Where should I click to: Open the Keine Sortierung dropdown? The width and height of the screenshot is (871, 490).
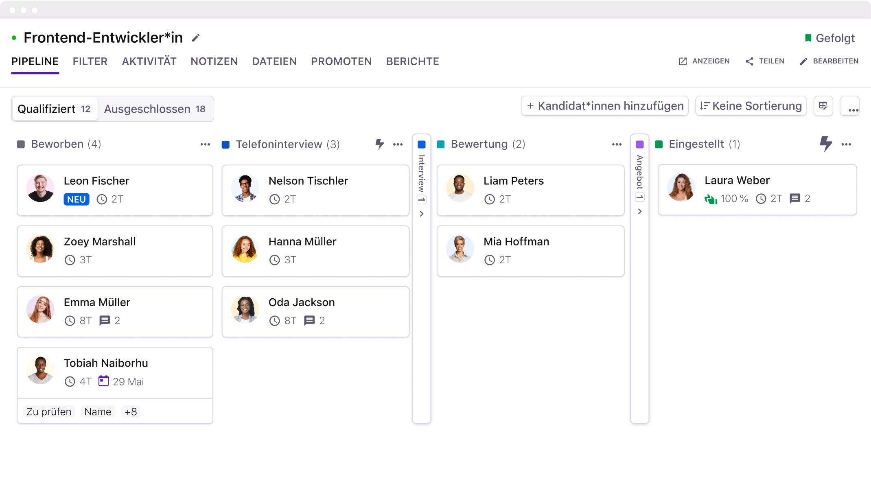[751, 106]
